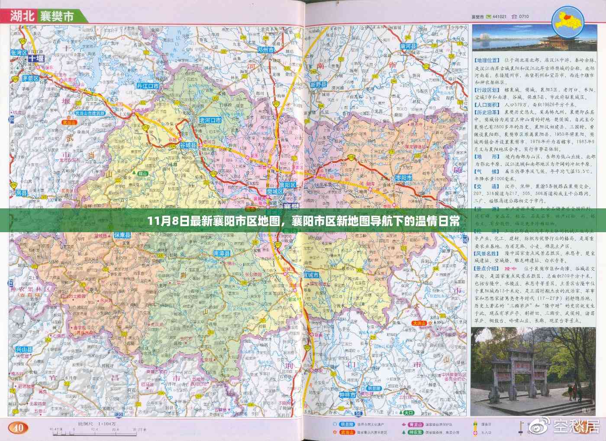Screen dimensions: 606x441
Task: Click the 十堰 city marker on map
Action: click(36, 58)
